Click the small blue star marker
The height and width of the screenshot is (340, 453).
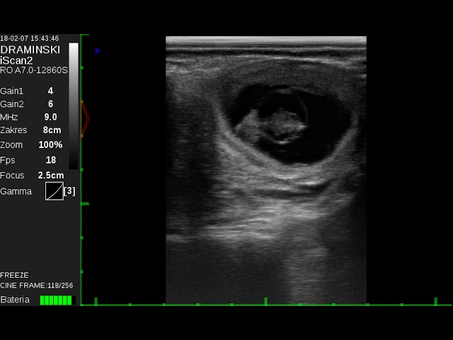pyautogui.click(x=98, y=51)
